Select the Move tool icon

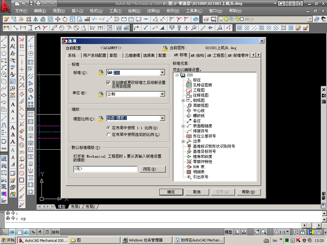click(x=57, y=19)
